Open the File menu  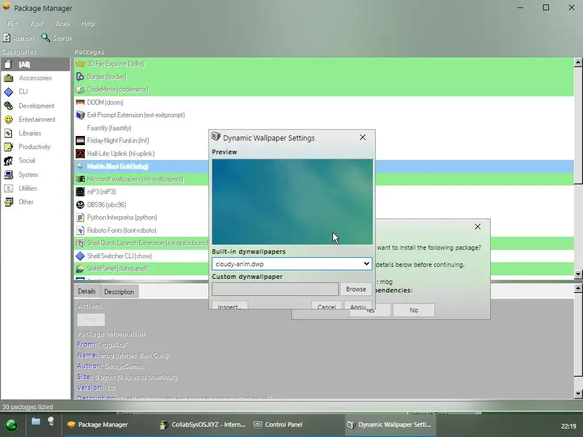click(x=12, y=23)
